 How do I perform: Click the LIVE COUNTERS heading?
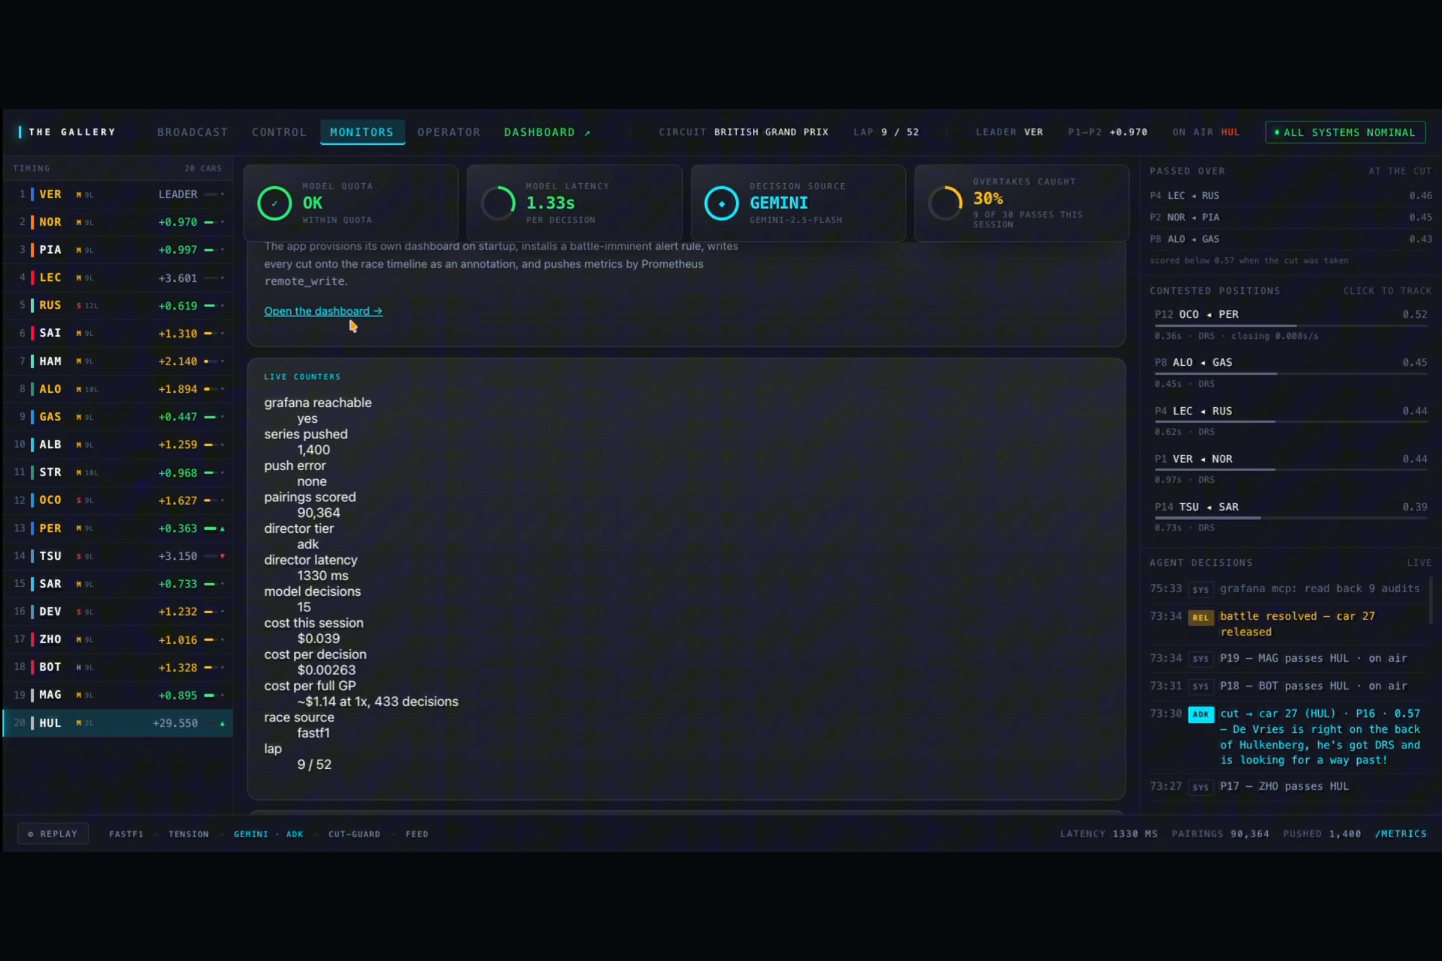coord(302,377)
